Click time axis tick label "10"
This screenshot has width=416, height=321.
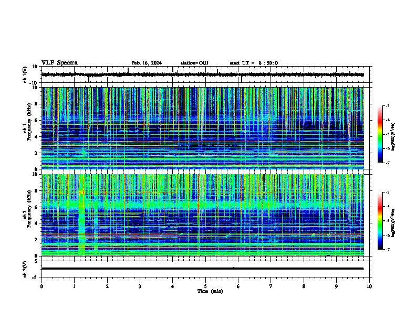click(369, 286)
